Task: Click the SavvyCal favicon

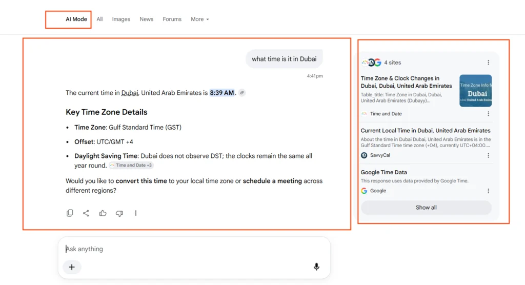Action: (364, 155)
